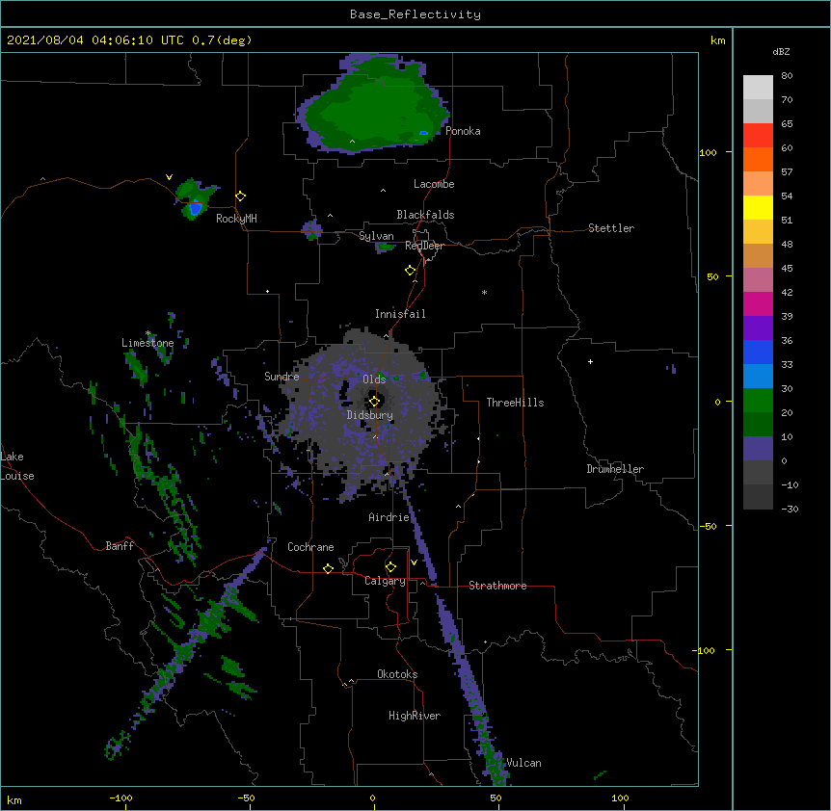This screenshot has width=831, height=811.
Task: Click the Strathmore label
Action: pos(497,586)
